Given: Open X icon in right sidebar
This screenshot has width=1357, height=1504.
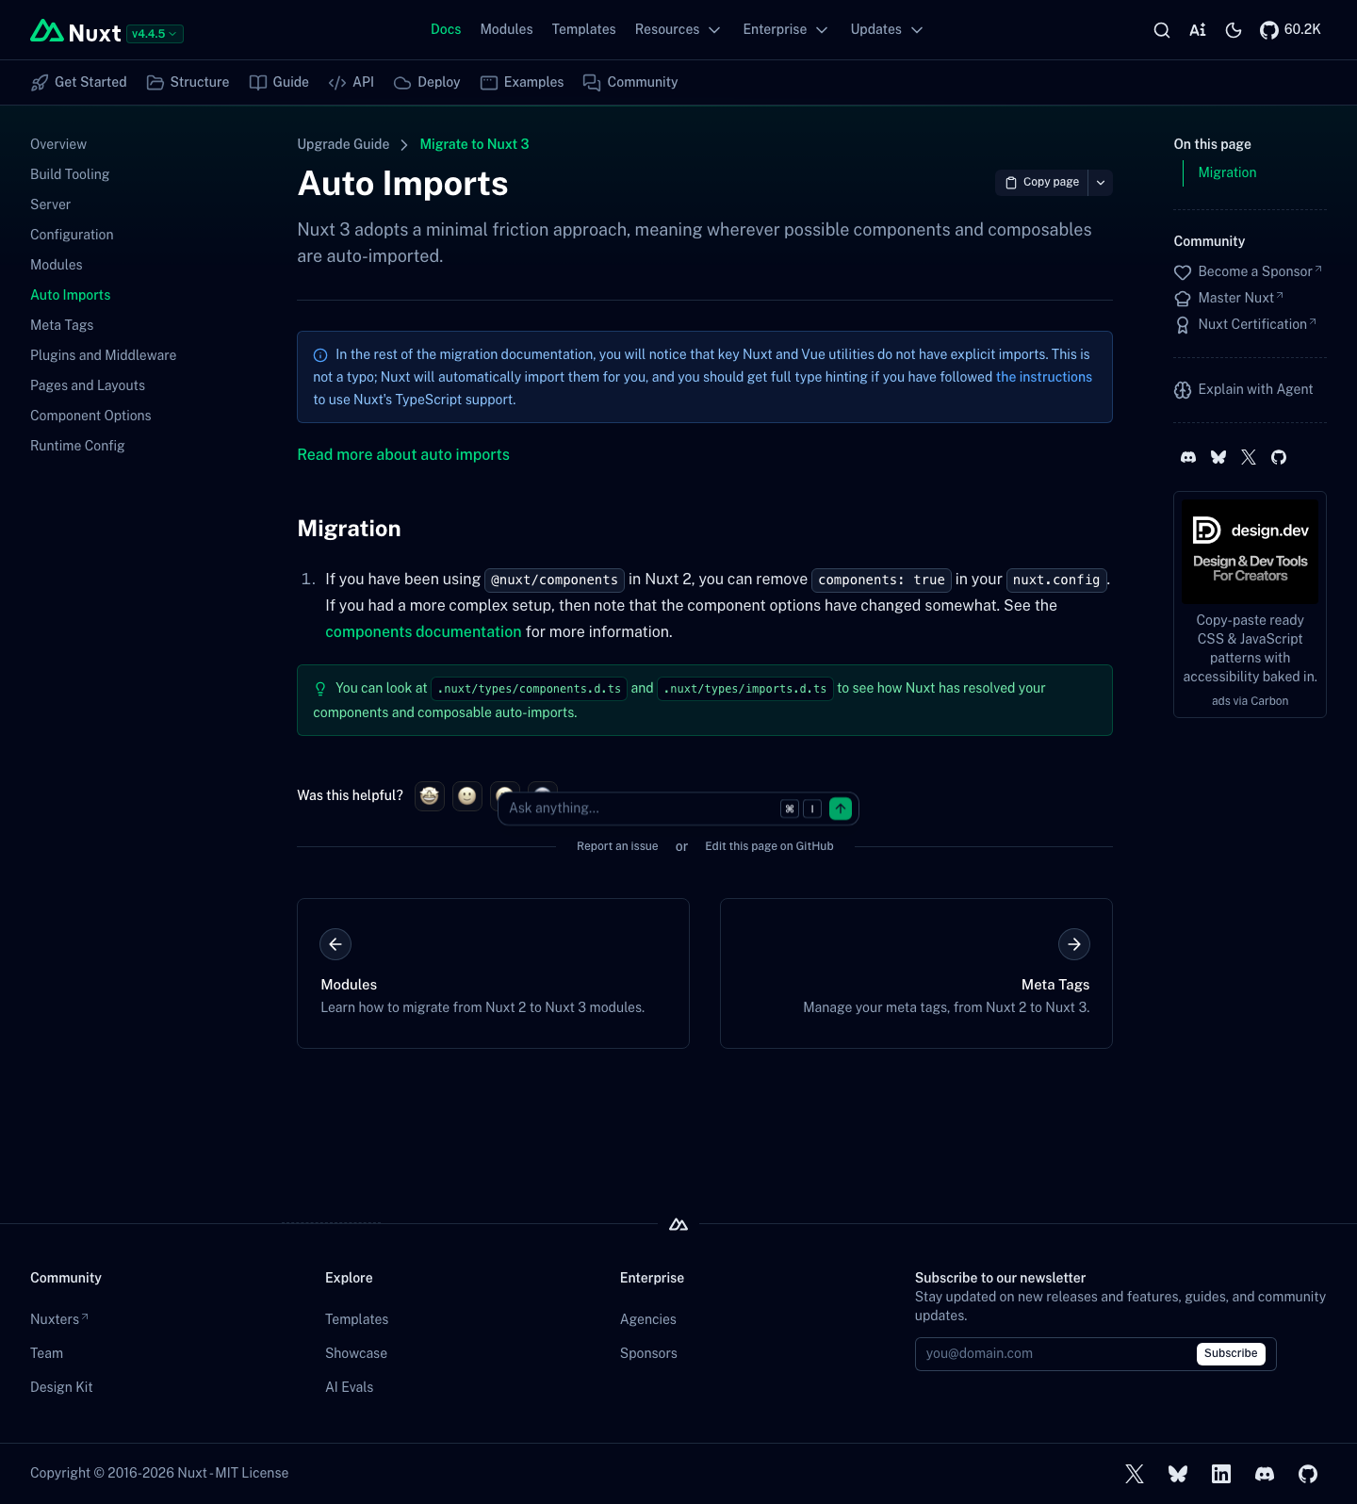Looking at the screenshot, I should 1249,457.
